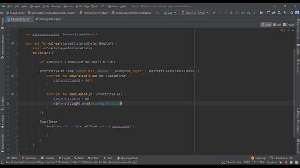The height and width of the screenshot is (168, 300).
Task: Open the Navigate menu
Action: coord(35,6)
